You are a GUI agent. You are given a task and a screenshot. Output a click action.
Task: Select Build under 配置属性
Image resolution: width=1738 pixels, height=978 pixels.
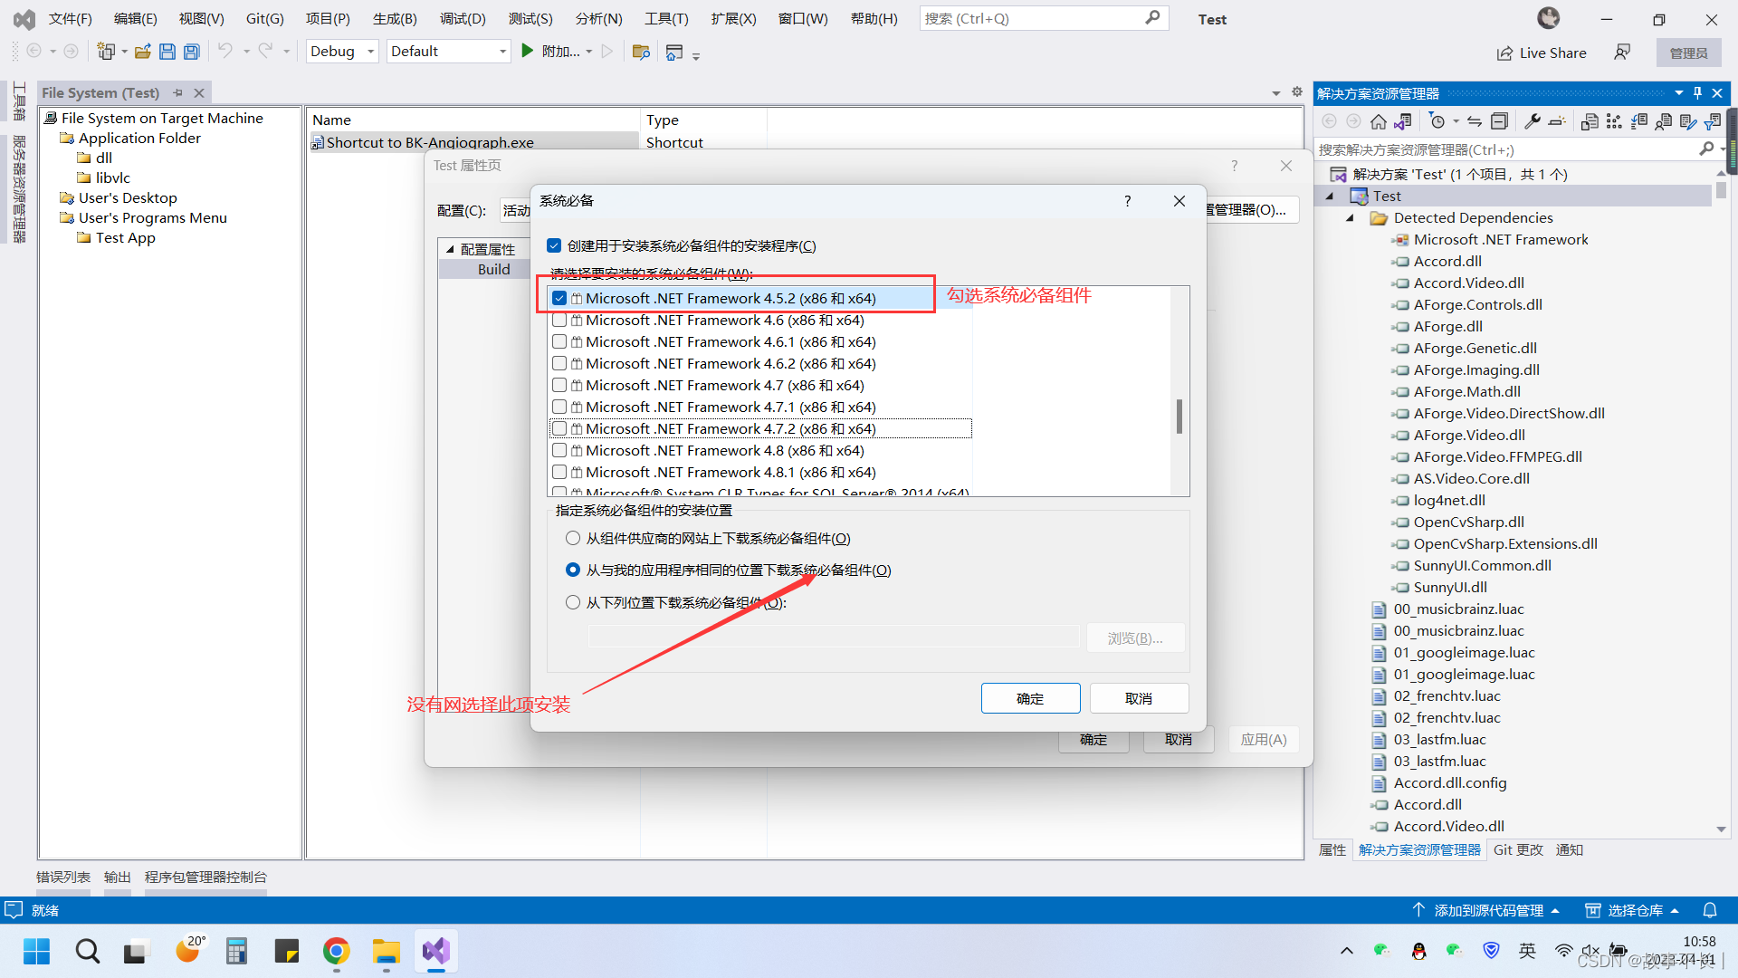(x=494, y=269)
